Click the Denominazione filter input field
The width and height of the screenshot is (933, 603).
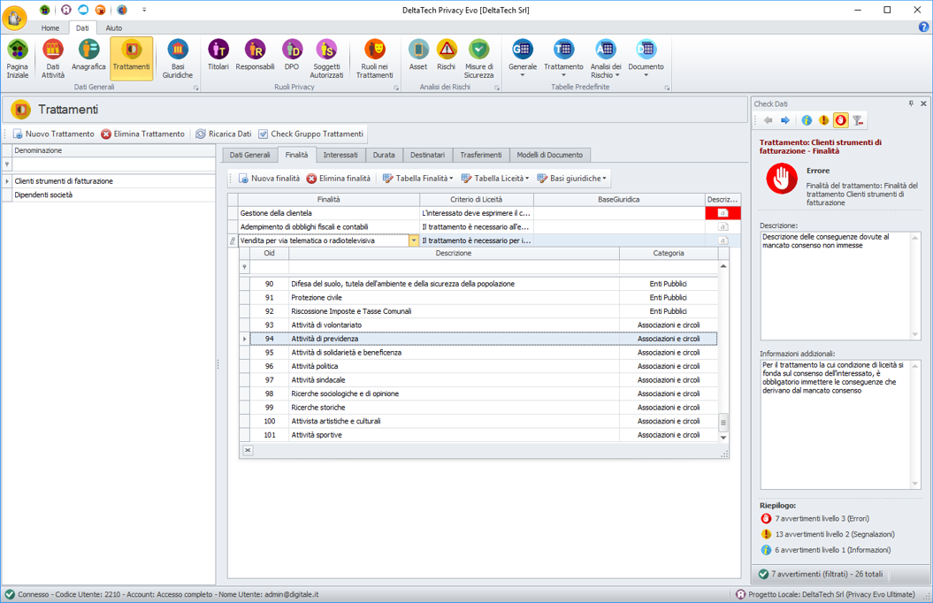(x=113, y=164)
